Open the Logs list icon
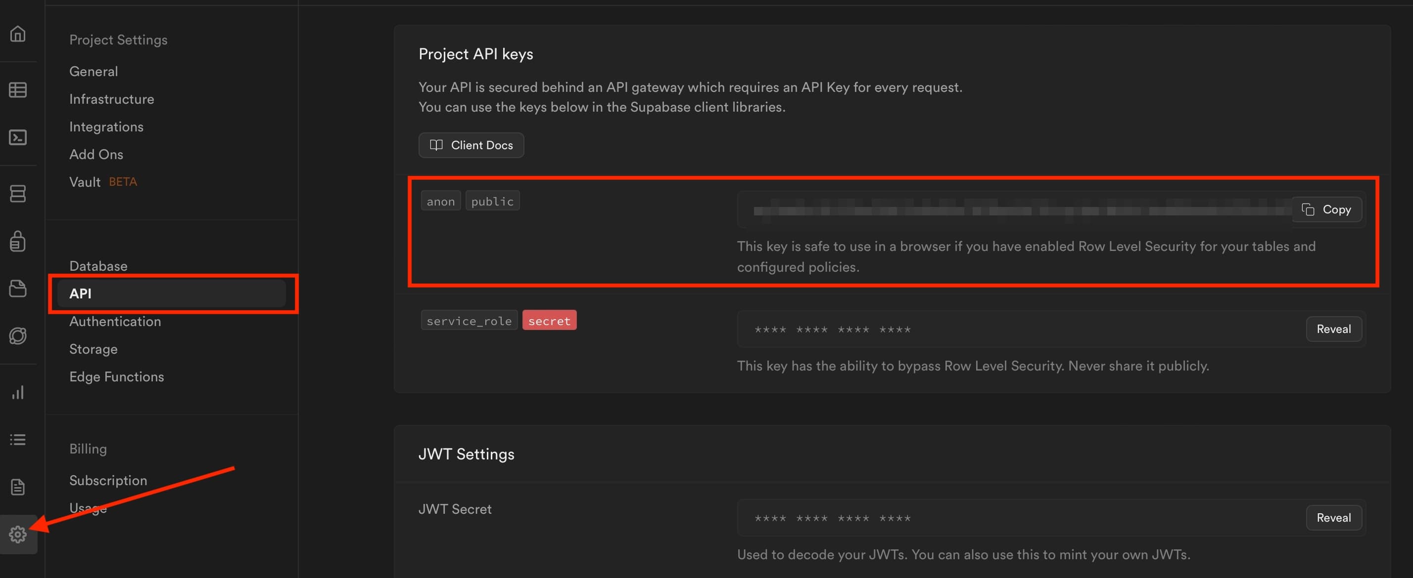The height and width of the screenshot is (578, 1413). [x=18, y=439]
